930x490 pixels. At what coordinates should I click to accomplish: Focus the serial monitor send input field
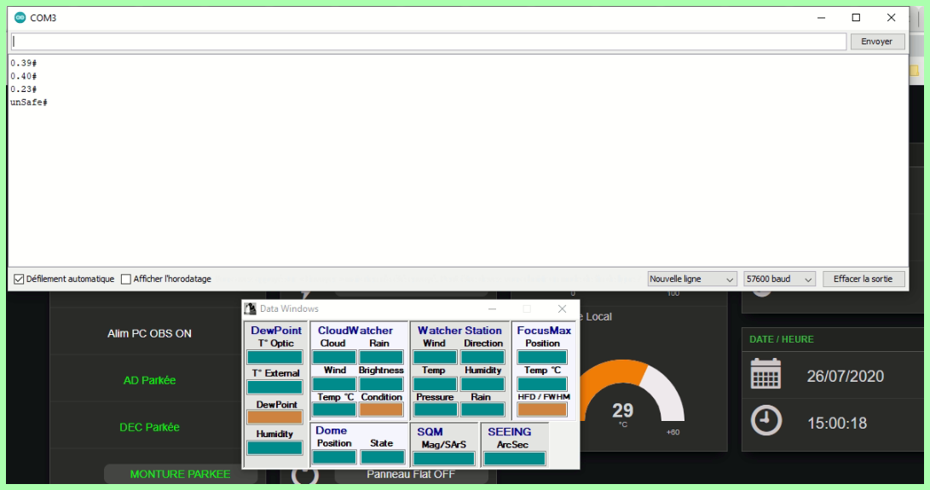(x=428, y=42)
